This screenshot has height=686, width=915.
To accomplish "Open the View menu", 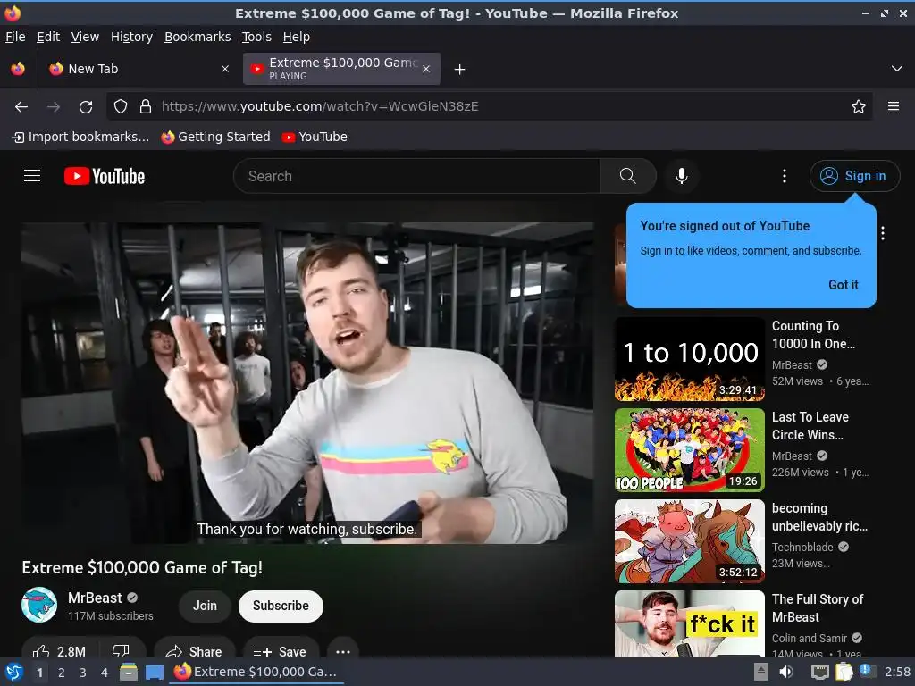I will tap(85, 37).
